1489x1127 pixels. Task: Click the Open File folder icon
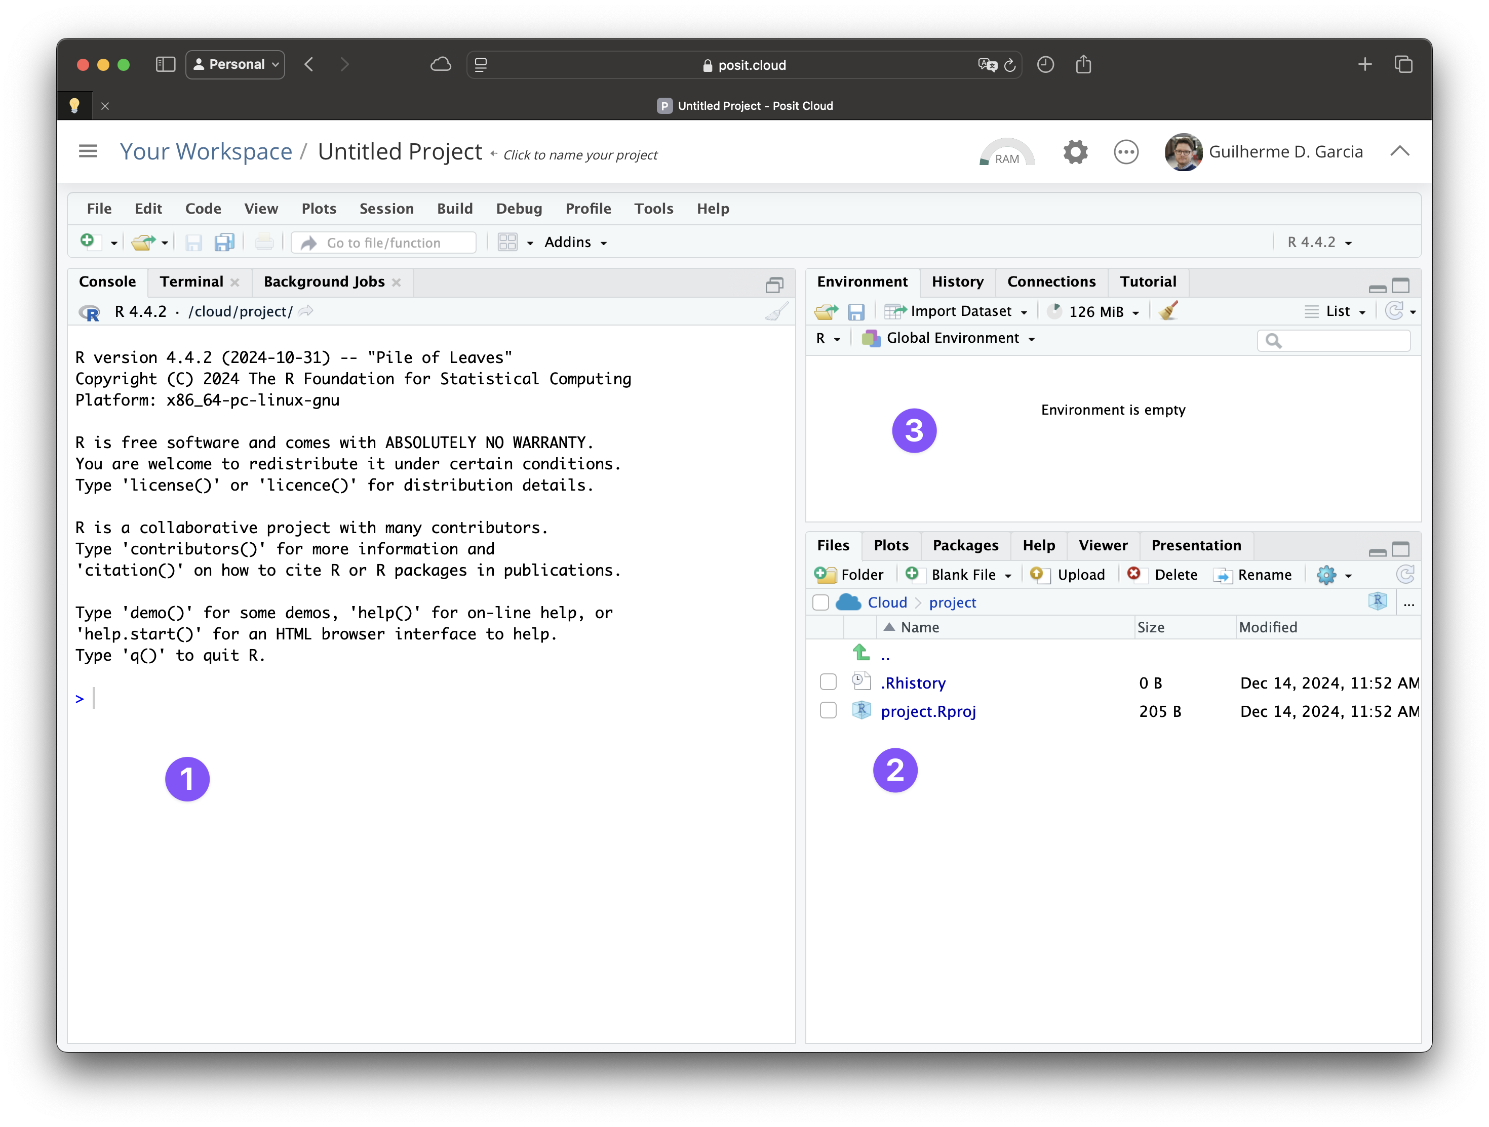coord(143,242)
